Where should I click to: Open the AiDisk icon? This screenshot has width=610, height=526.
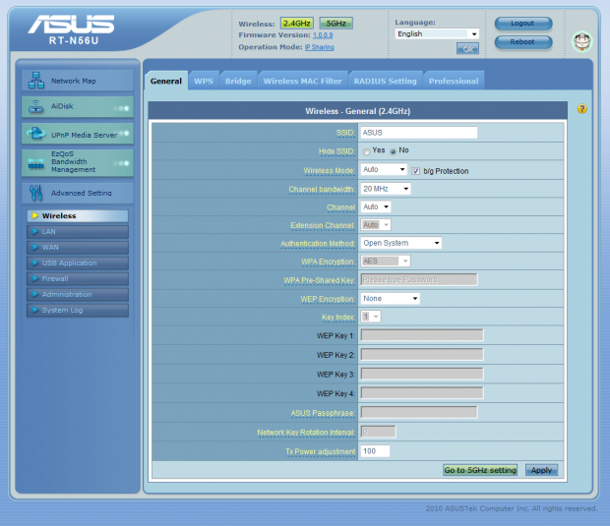point(36,107)
